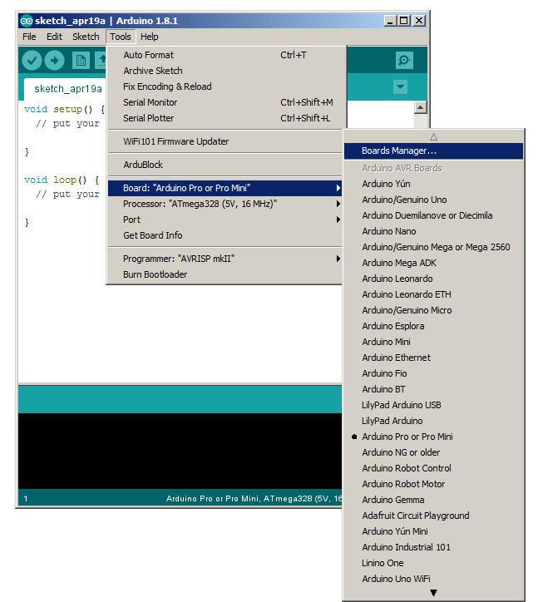The image size is (538, 602).
Task: Select Fix Encoding & Reload
Action: click(x=225, y=86)
